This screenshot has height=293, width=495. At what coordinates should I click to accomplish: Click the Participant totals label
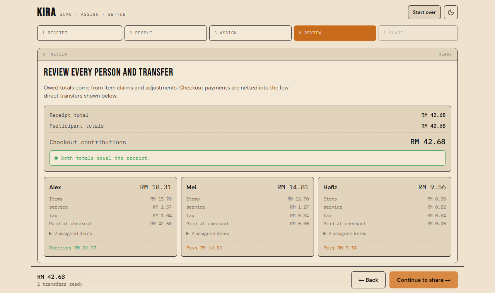(77, 126)
